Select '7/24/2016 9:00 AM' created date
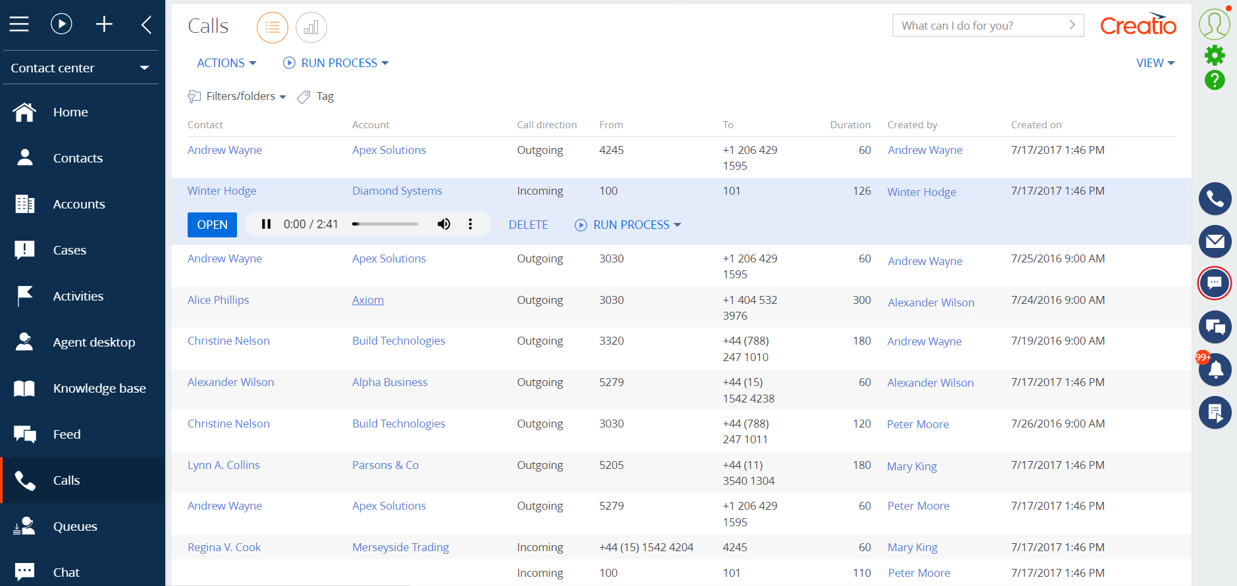Viewport: 1237px width, 586px height. (1058, 300)
